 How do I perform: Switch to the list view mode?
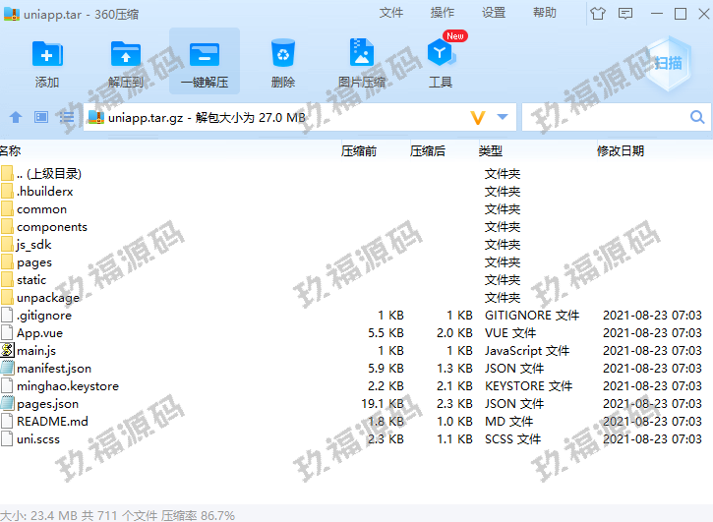(66, 117)
